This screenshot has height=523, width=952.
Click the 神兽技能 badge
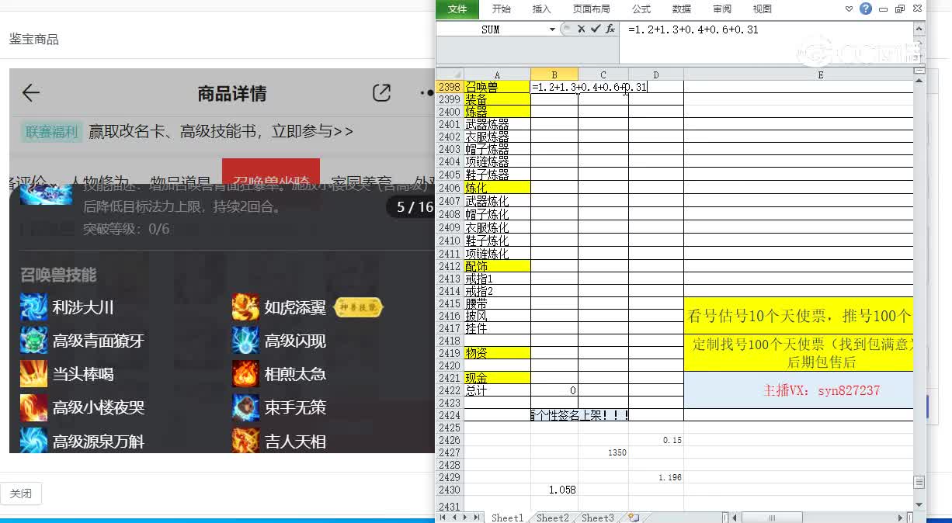[x=359, y=307]
